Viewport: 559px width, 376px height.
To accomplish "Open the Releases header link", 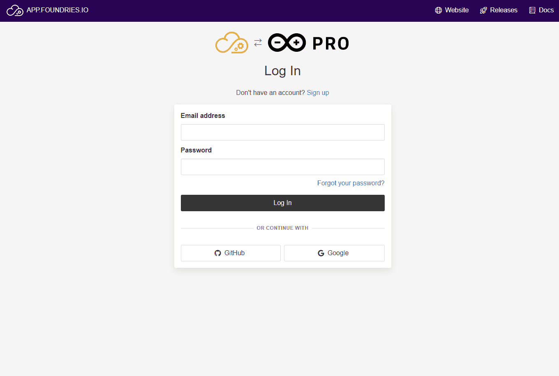I will click(504, 10).
